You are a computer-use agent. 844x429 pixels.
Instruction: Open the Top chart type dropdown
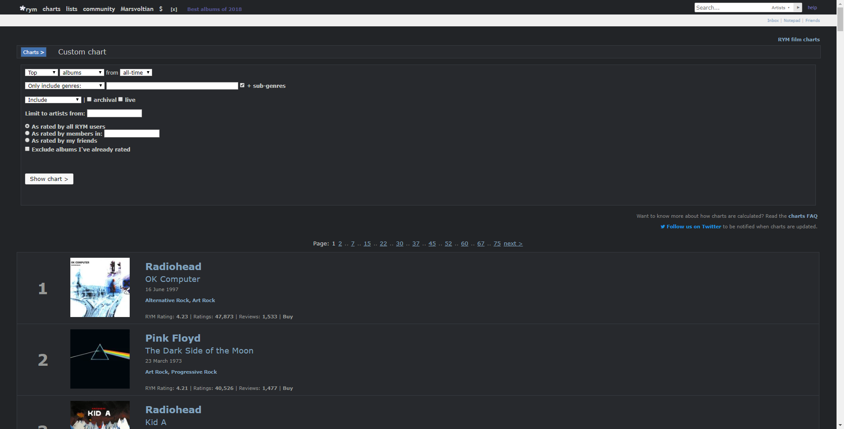click(x=41, y=72)
